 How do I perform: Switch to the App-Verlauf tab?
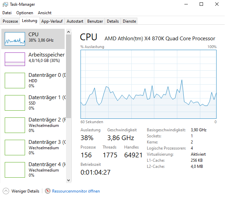52,21
